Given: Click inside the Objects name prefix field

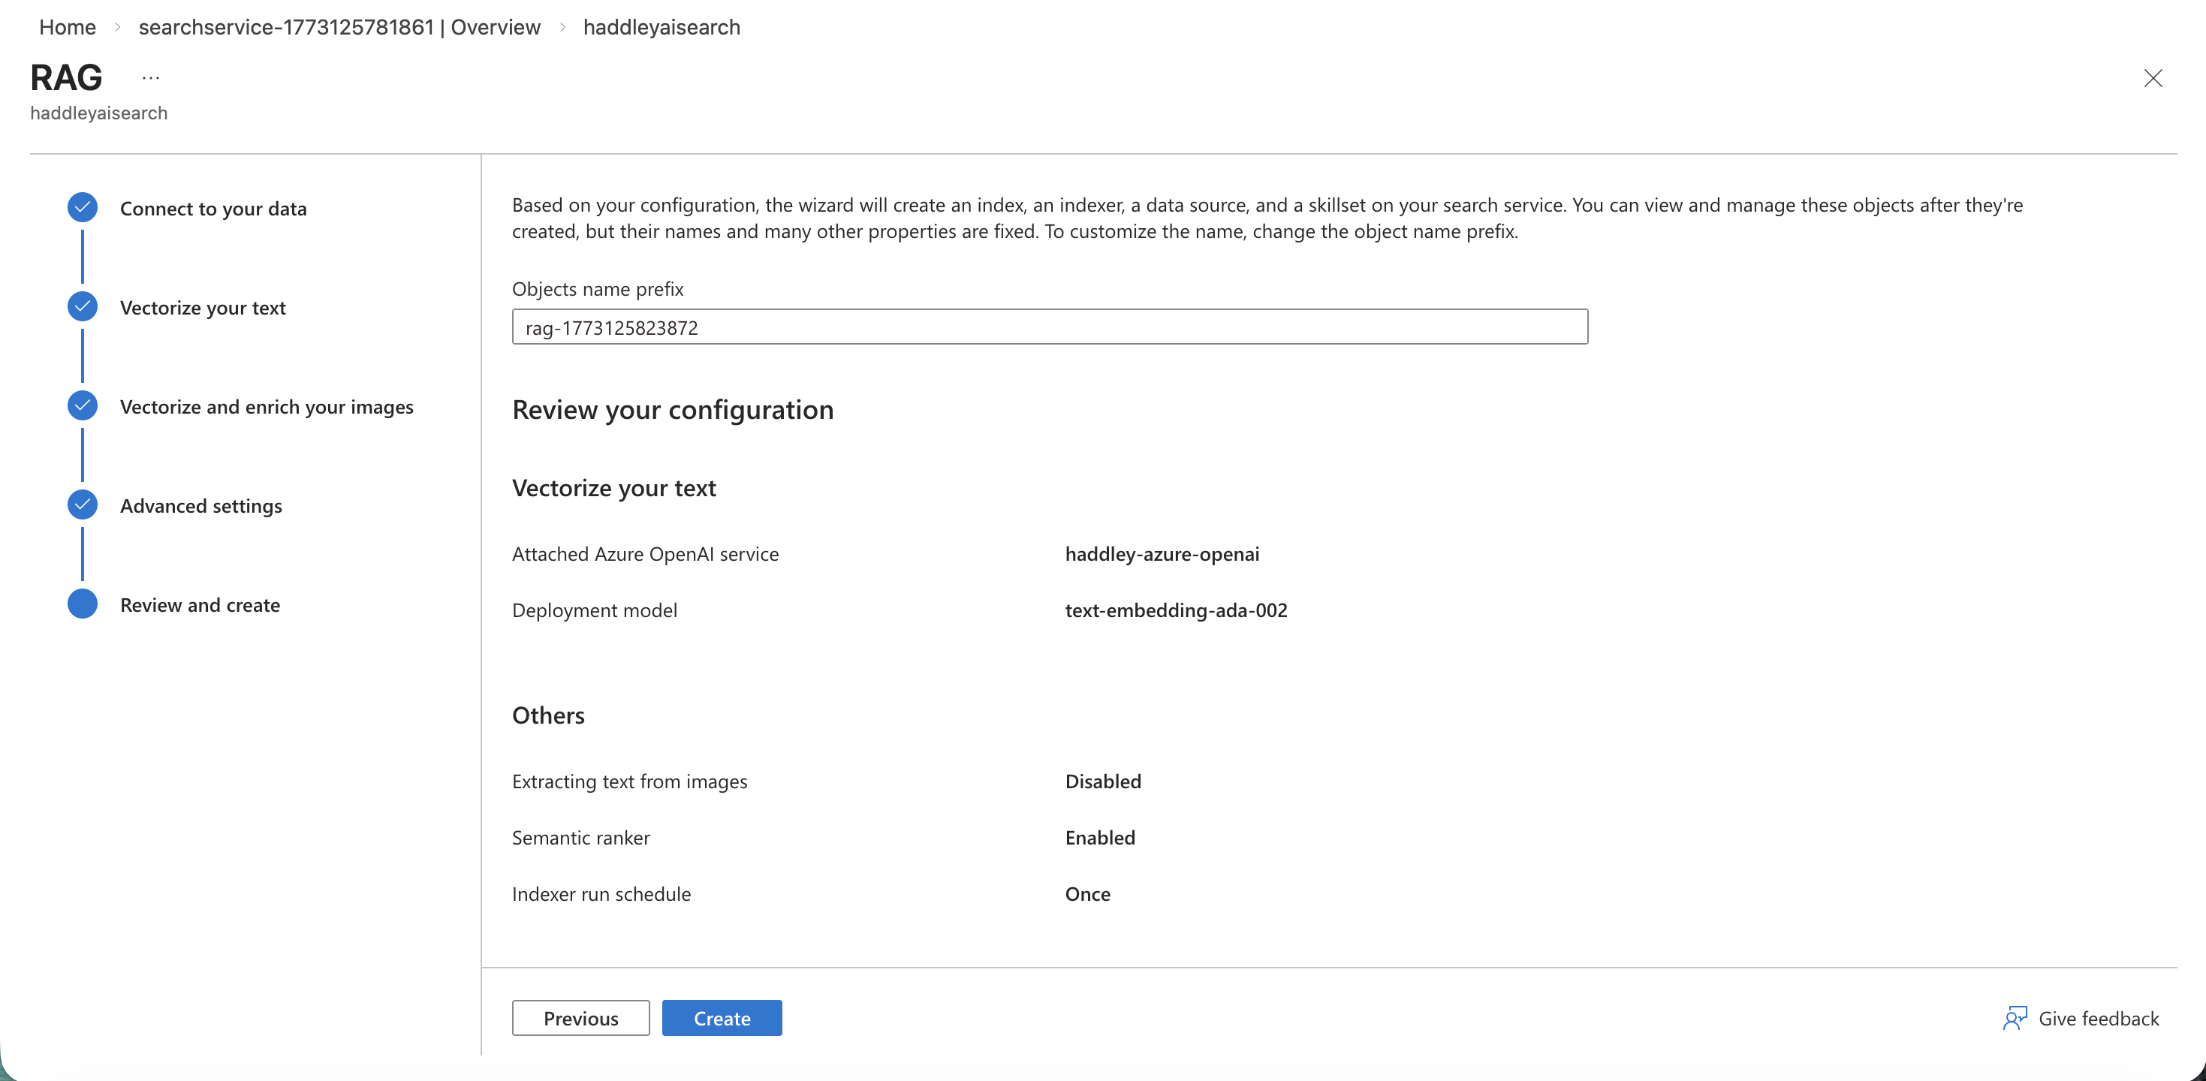Looking at the screenshot, I should pyautogui.click(x=1048, y=327).
